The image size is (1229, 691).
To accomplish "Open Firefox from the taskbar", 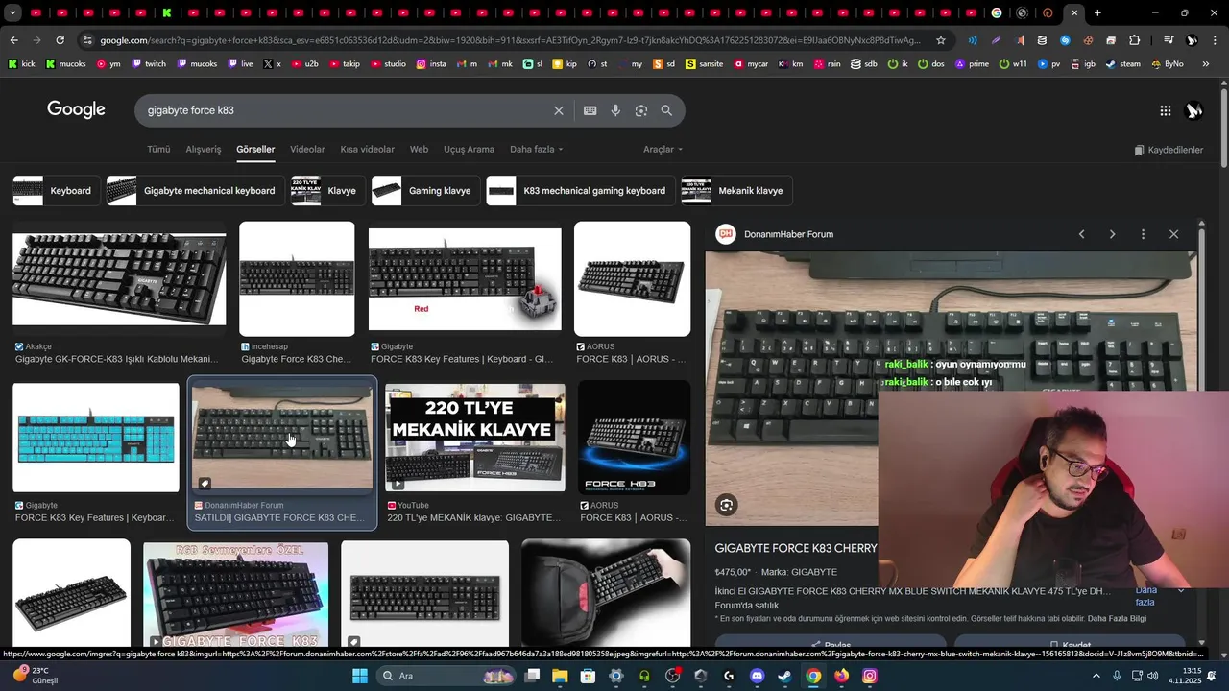I will pos(841,676).
